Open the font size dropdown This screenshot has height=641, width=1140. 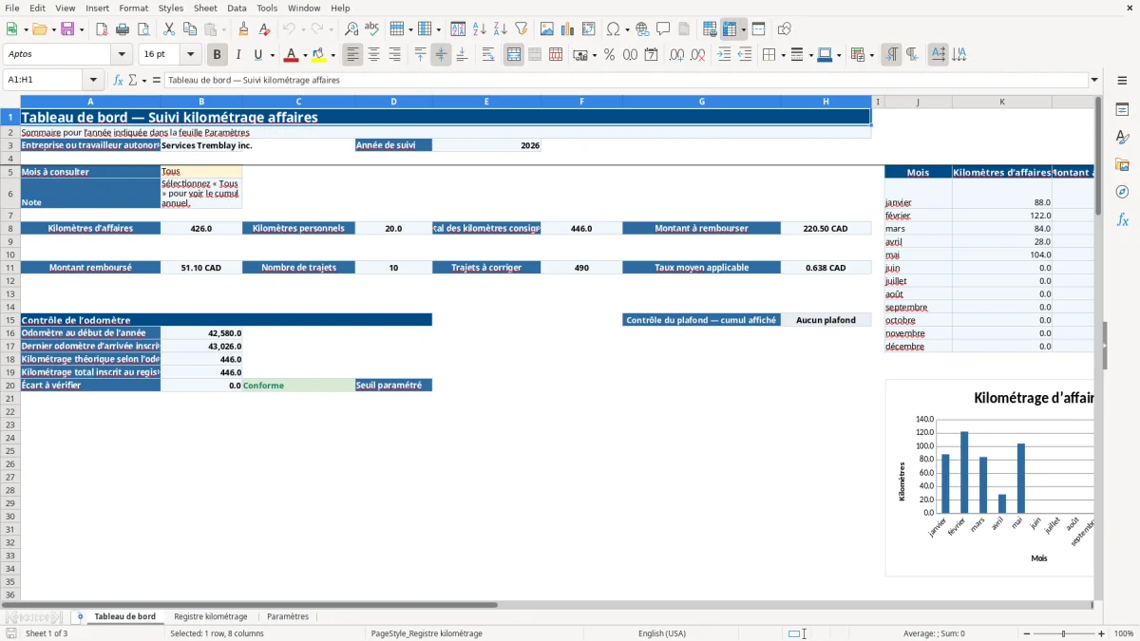(x=190, y=55)
